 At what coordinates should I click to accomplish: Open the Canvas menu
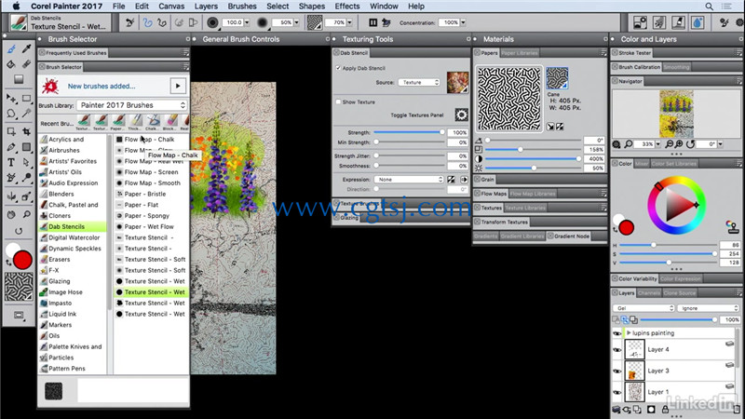coord(171,7)
